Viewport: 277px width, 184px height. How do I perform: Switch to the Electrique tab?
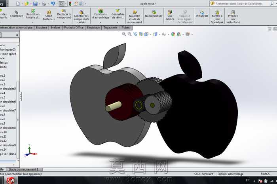point(93,28)
